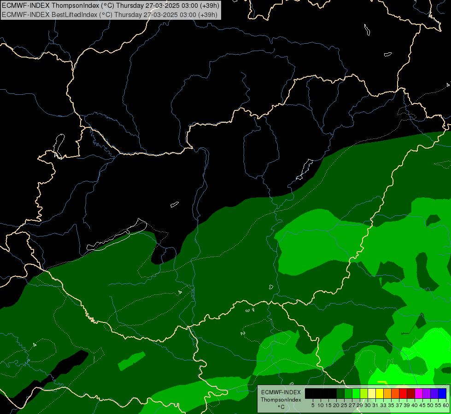451x414 pixels.
Task: Click legend tick value '40'
Action: click(x=415, y=405)
